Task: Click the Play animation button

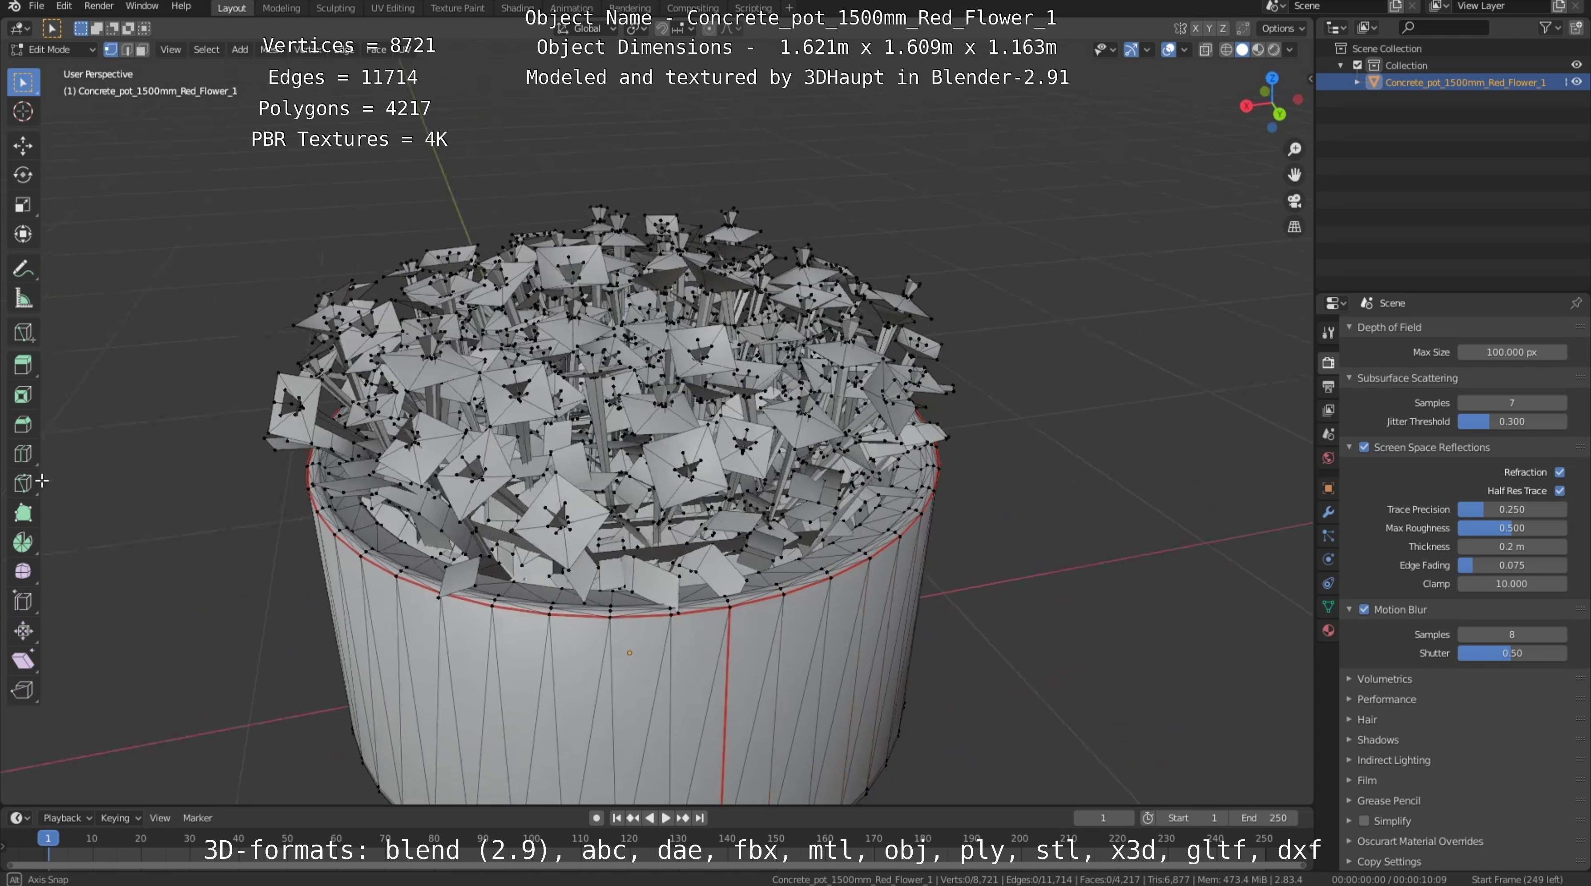Action: pyautogui.click(x=666, y=818)
